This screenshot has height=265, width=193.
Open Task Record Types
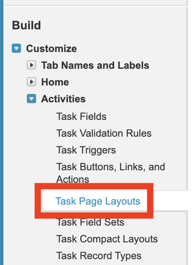[x=99, y=256]
